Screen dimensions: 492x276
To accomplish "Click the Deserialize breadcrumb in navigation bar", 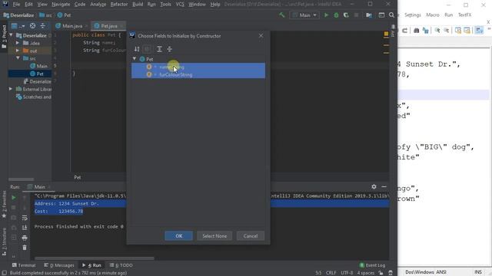I will pos(18,15).
